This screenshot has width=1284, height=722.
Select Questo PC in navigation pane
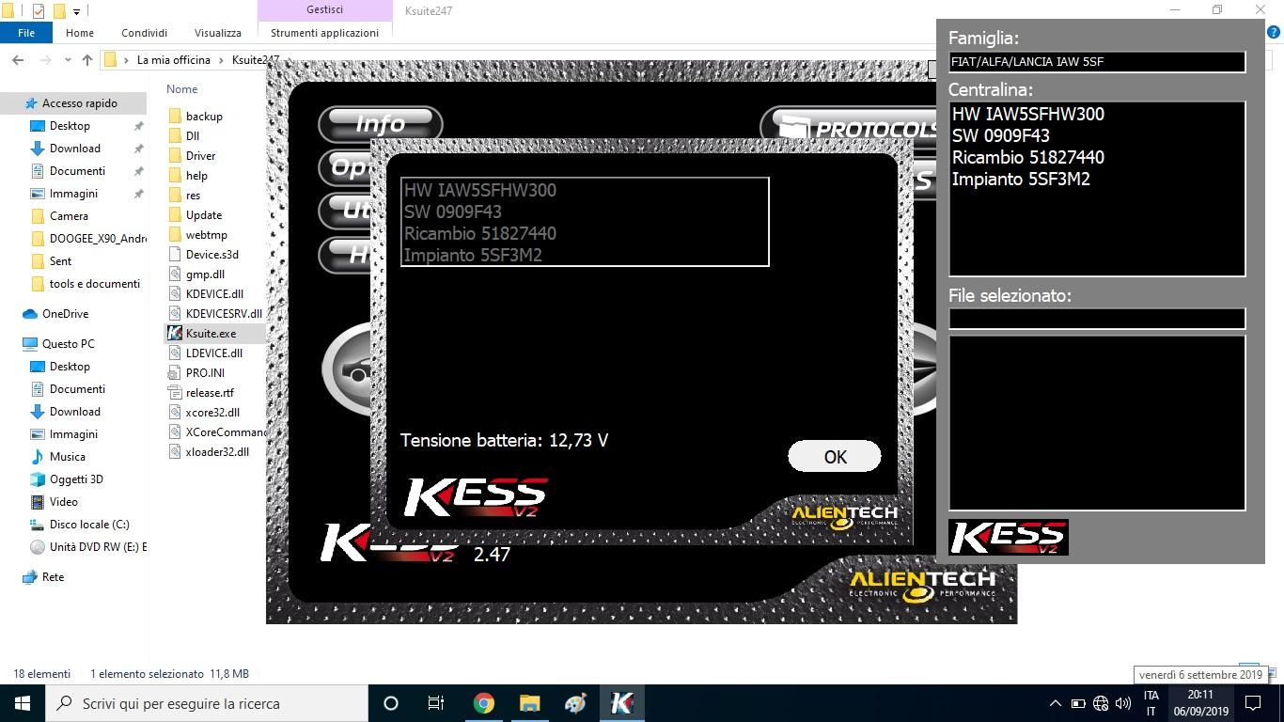click(x=68, y=344)
